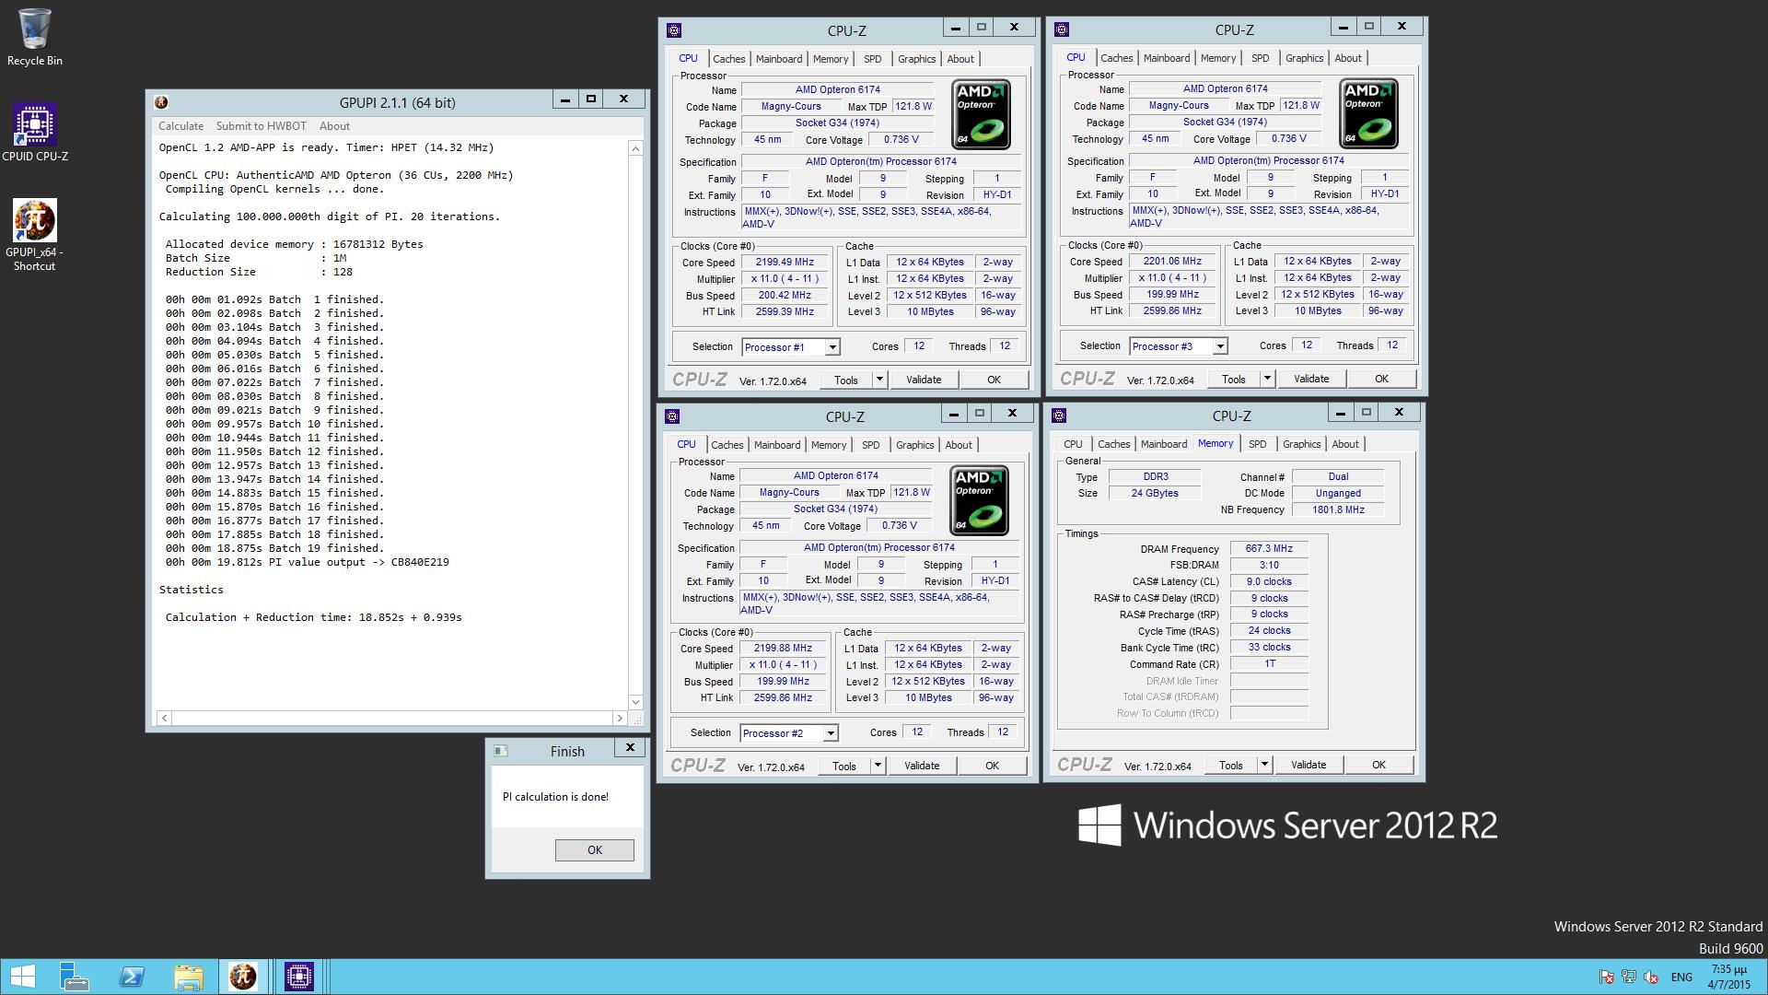
Task: Click the Memory CPU-Z window title bar icon
Action: (1059, 416)
